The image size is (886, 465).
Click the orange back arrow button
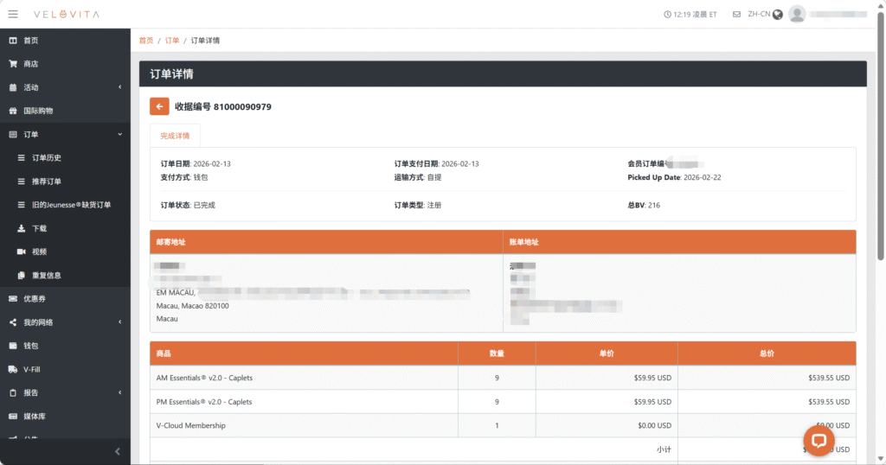click(x=159, y=106)
